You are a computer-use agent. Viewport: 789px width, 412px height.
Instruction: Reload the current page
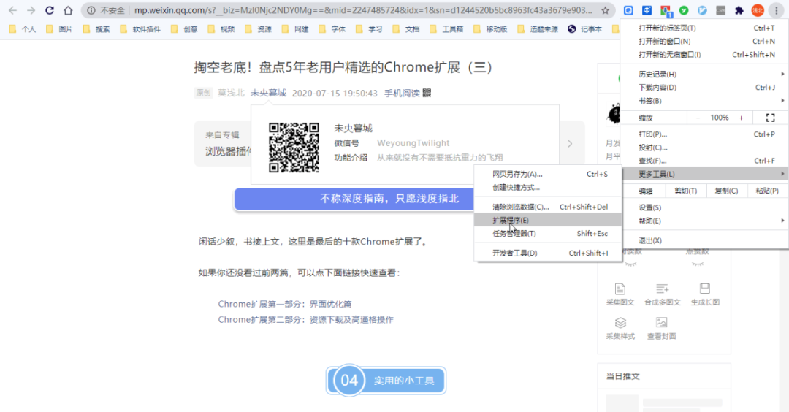pyautogui.click(x=50, y=10)
